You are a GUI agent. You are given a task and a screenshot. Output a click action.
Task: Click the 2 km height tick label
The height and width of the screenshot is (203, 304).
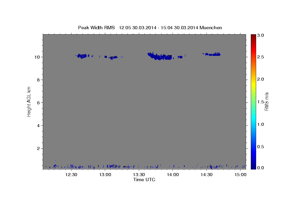click(39, 148)
